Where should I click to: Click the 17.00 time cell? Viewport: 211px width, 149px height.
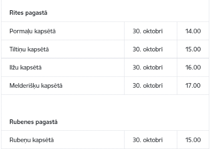(x=193, y=86)
